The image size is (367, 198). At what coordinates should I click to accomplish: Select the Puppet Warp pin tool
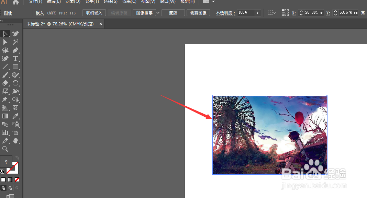click(x=5, y=100)
